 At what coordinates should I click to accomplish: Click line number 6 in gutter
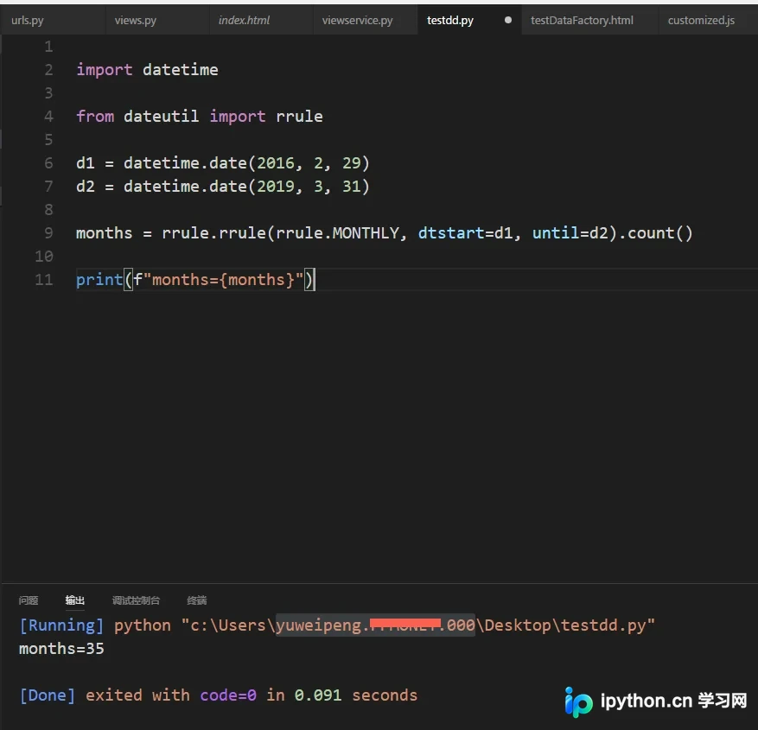(48, 163)
